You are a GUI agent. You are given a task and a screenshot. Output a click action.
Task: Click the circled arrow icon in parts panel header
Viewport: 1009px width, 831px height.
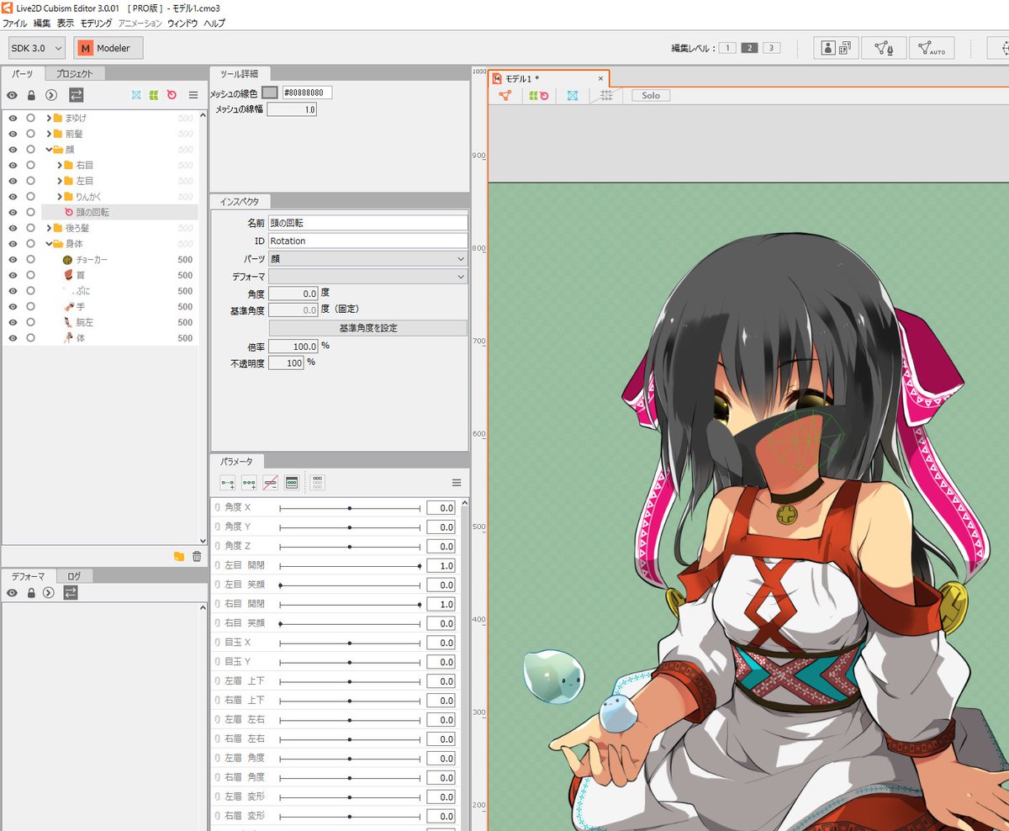(x=50, y=95)
